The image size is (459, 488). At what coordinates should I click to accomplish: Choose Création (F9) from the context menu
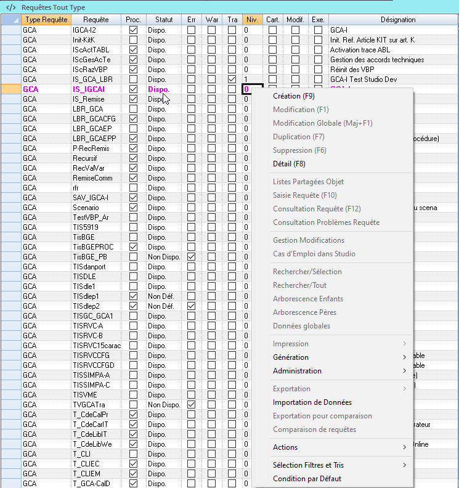pyautogui.click(x=293, y=96)
